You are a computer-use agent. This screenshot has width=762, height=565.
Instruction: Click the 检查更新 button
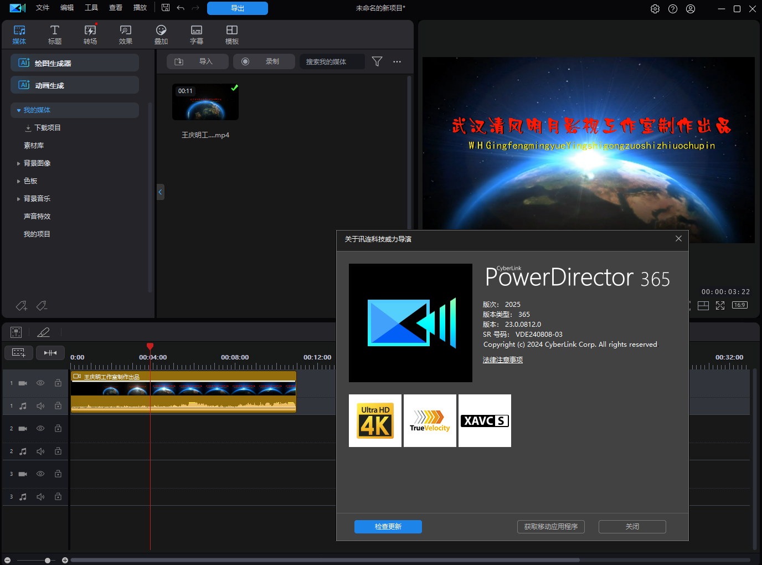coord(388,527)
